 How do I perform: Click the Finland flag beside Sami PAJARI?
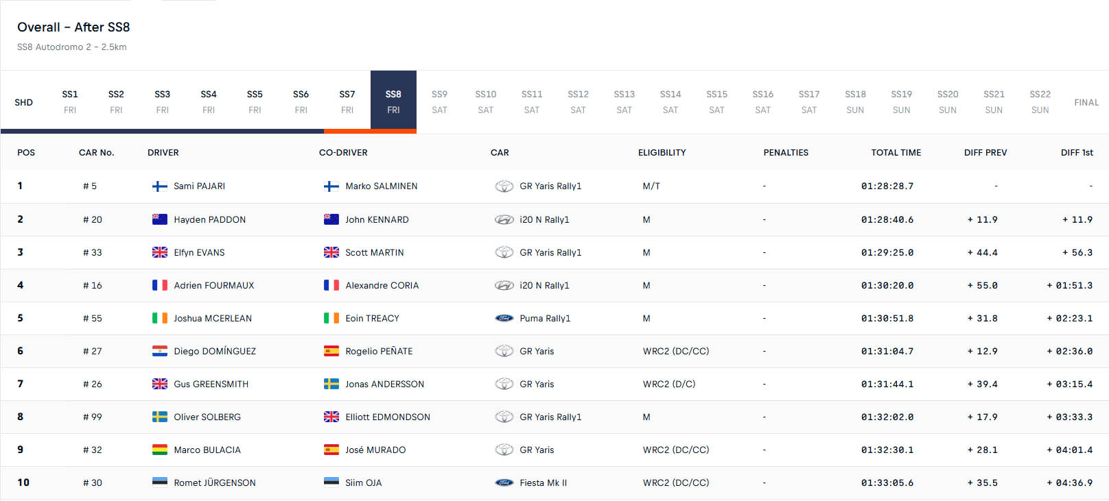160,186
